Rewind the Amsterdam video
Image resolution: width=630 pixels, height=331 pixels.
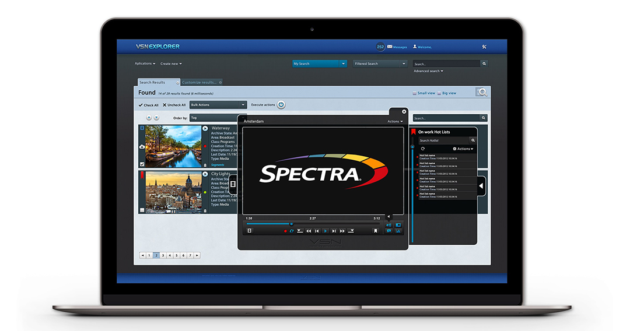pos(309,231)
